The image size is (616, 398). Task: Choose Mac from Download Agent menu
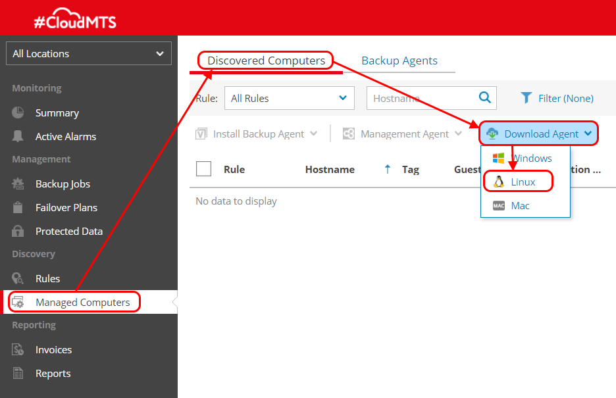click(x=519, y=206)
